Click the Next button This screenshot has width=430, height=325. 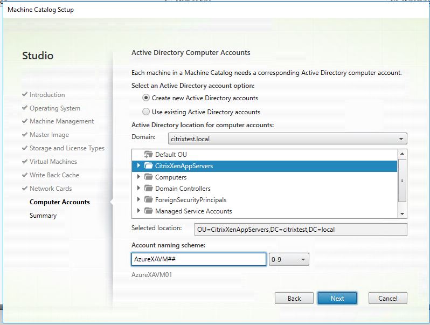point(337,298)
